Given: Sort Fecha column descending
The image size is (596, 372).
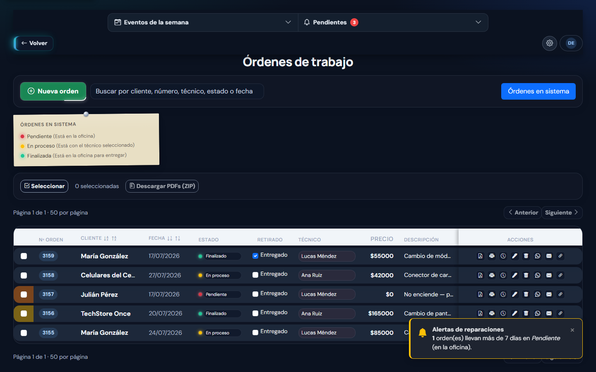Looking at the screenshot, I should 170,238.
